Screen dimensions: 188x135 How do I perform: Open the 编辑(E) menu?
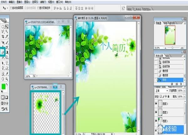(12, 2)
